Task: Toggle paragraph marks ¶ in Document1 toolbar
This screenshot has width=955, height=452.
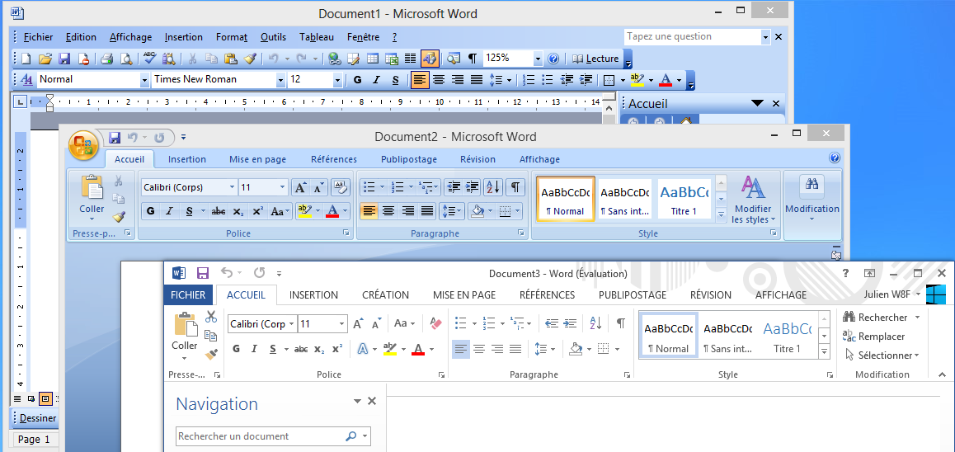Action: tap(472, 59)
